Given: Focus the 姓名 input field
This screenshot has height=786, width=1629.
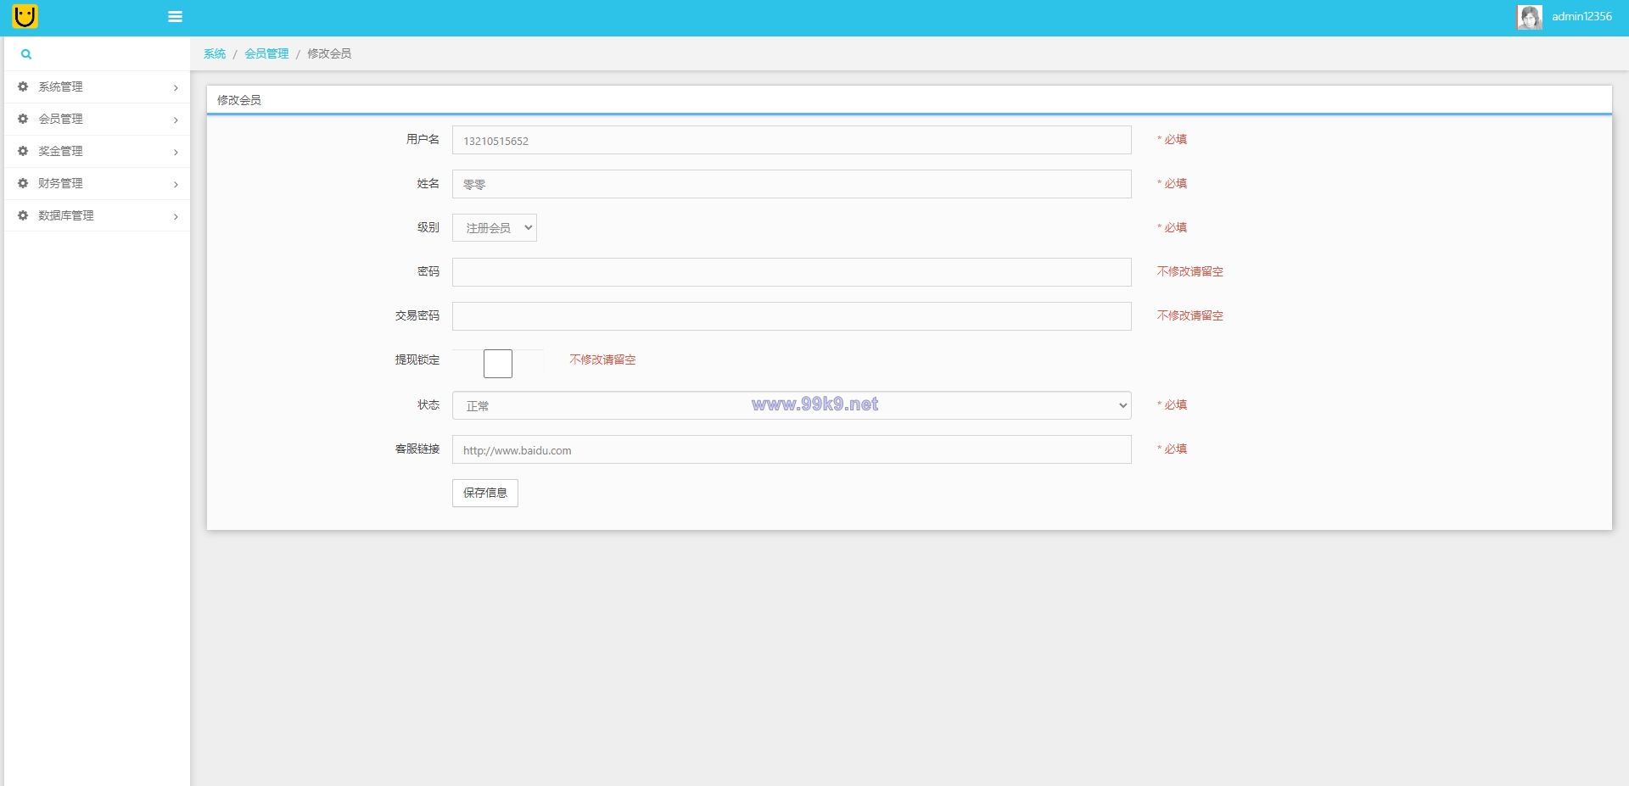Looking at the screenshot, I should (792, 184).
